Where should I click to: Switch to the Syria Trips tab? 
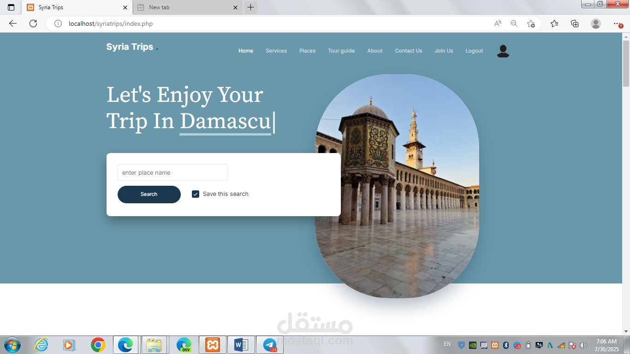point(77,7)
